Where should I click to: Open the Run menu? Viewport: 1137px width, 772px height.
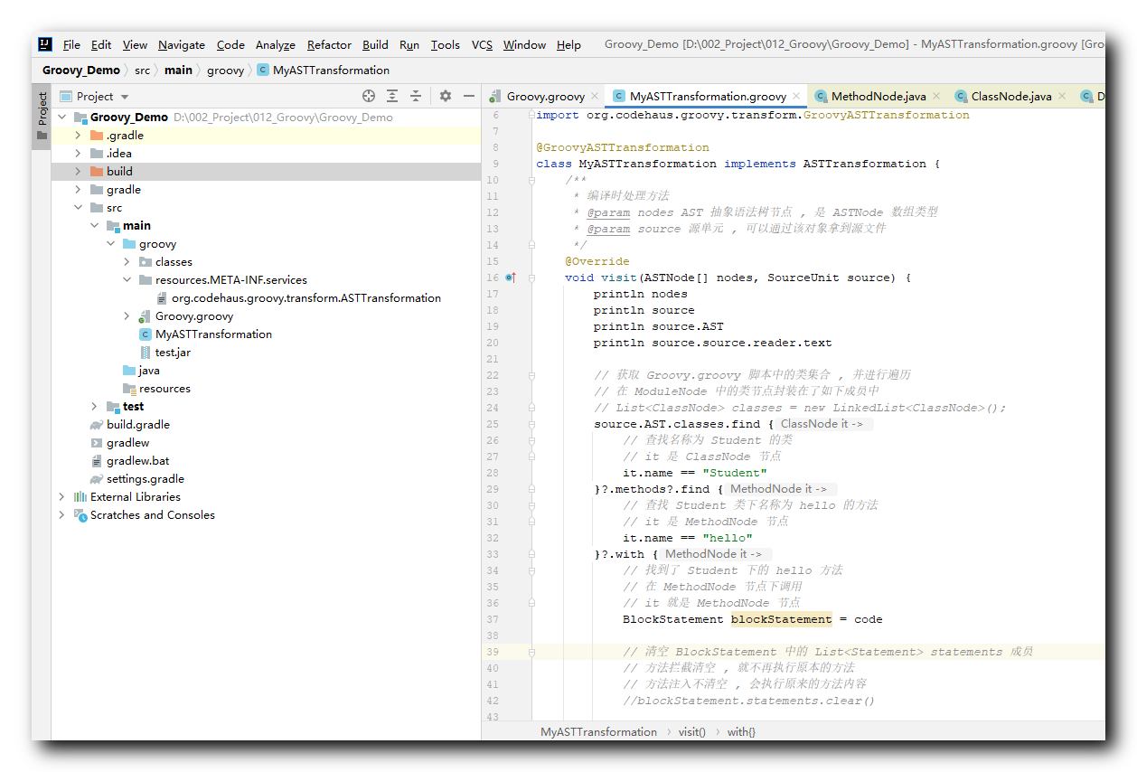(x=409, y=44)
